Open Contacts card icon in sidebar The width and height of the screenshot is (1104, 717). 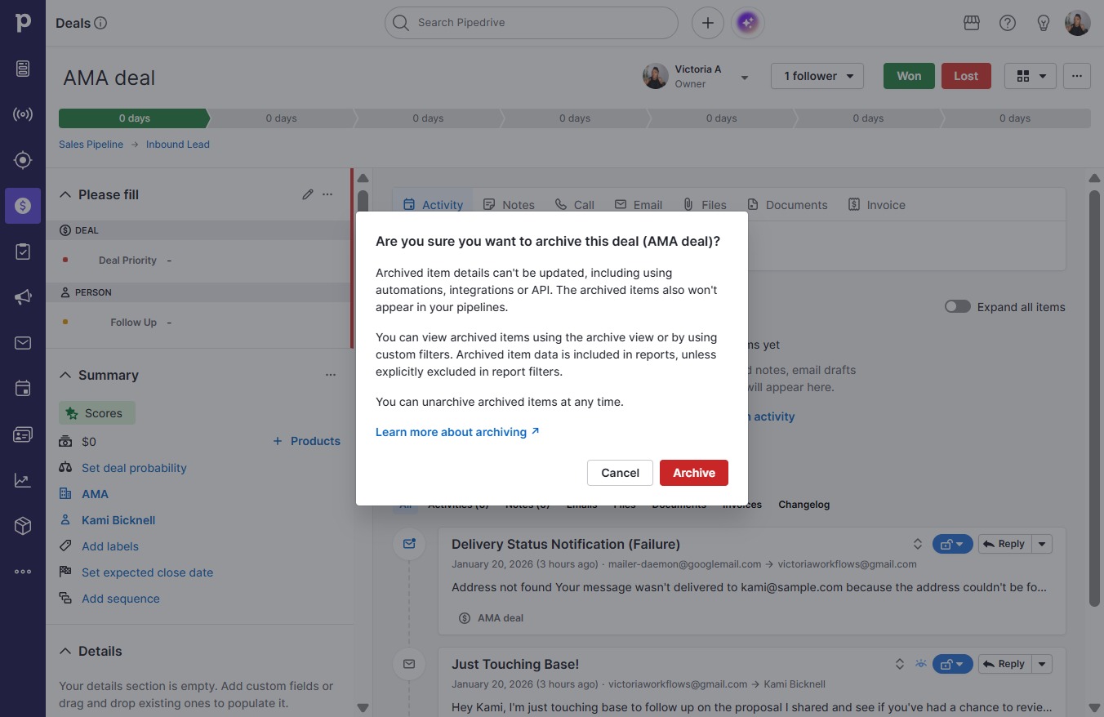(x=23, y=434)
